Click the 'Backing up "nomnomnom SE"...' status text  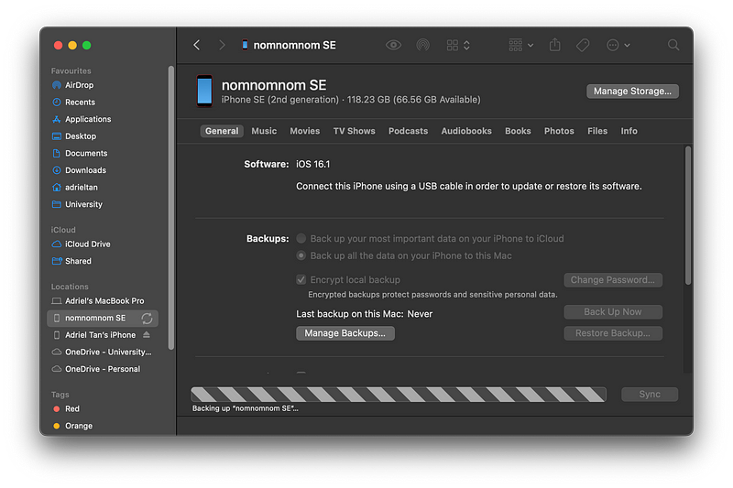(x=245, y=408)
